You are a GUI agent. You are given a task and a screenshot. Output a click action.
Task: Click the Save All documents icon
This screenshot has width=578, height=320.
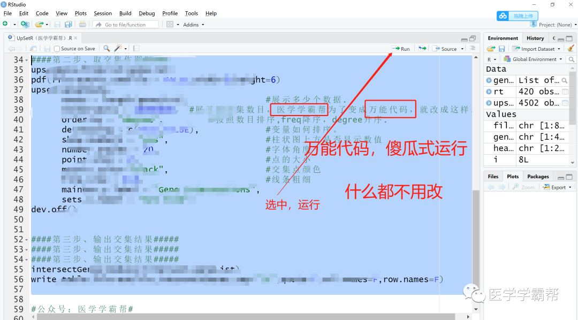pyautogui.click(x=68, y=24)
